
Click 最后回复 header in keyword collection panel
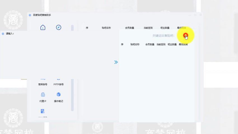point(183,44)
